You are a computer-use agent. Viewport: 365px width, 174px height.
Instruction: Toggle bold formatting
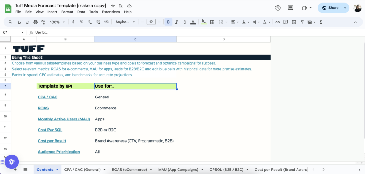click(168, 22)
